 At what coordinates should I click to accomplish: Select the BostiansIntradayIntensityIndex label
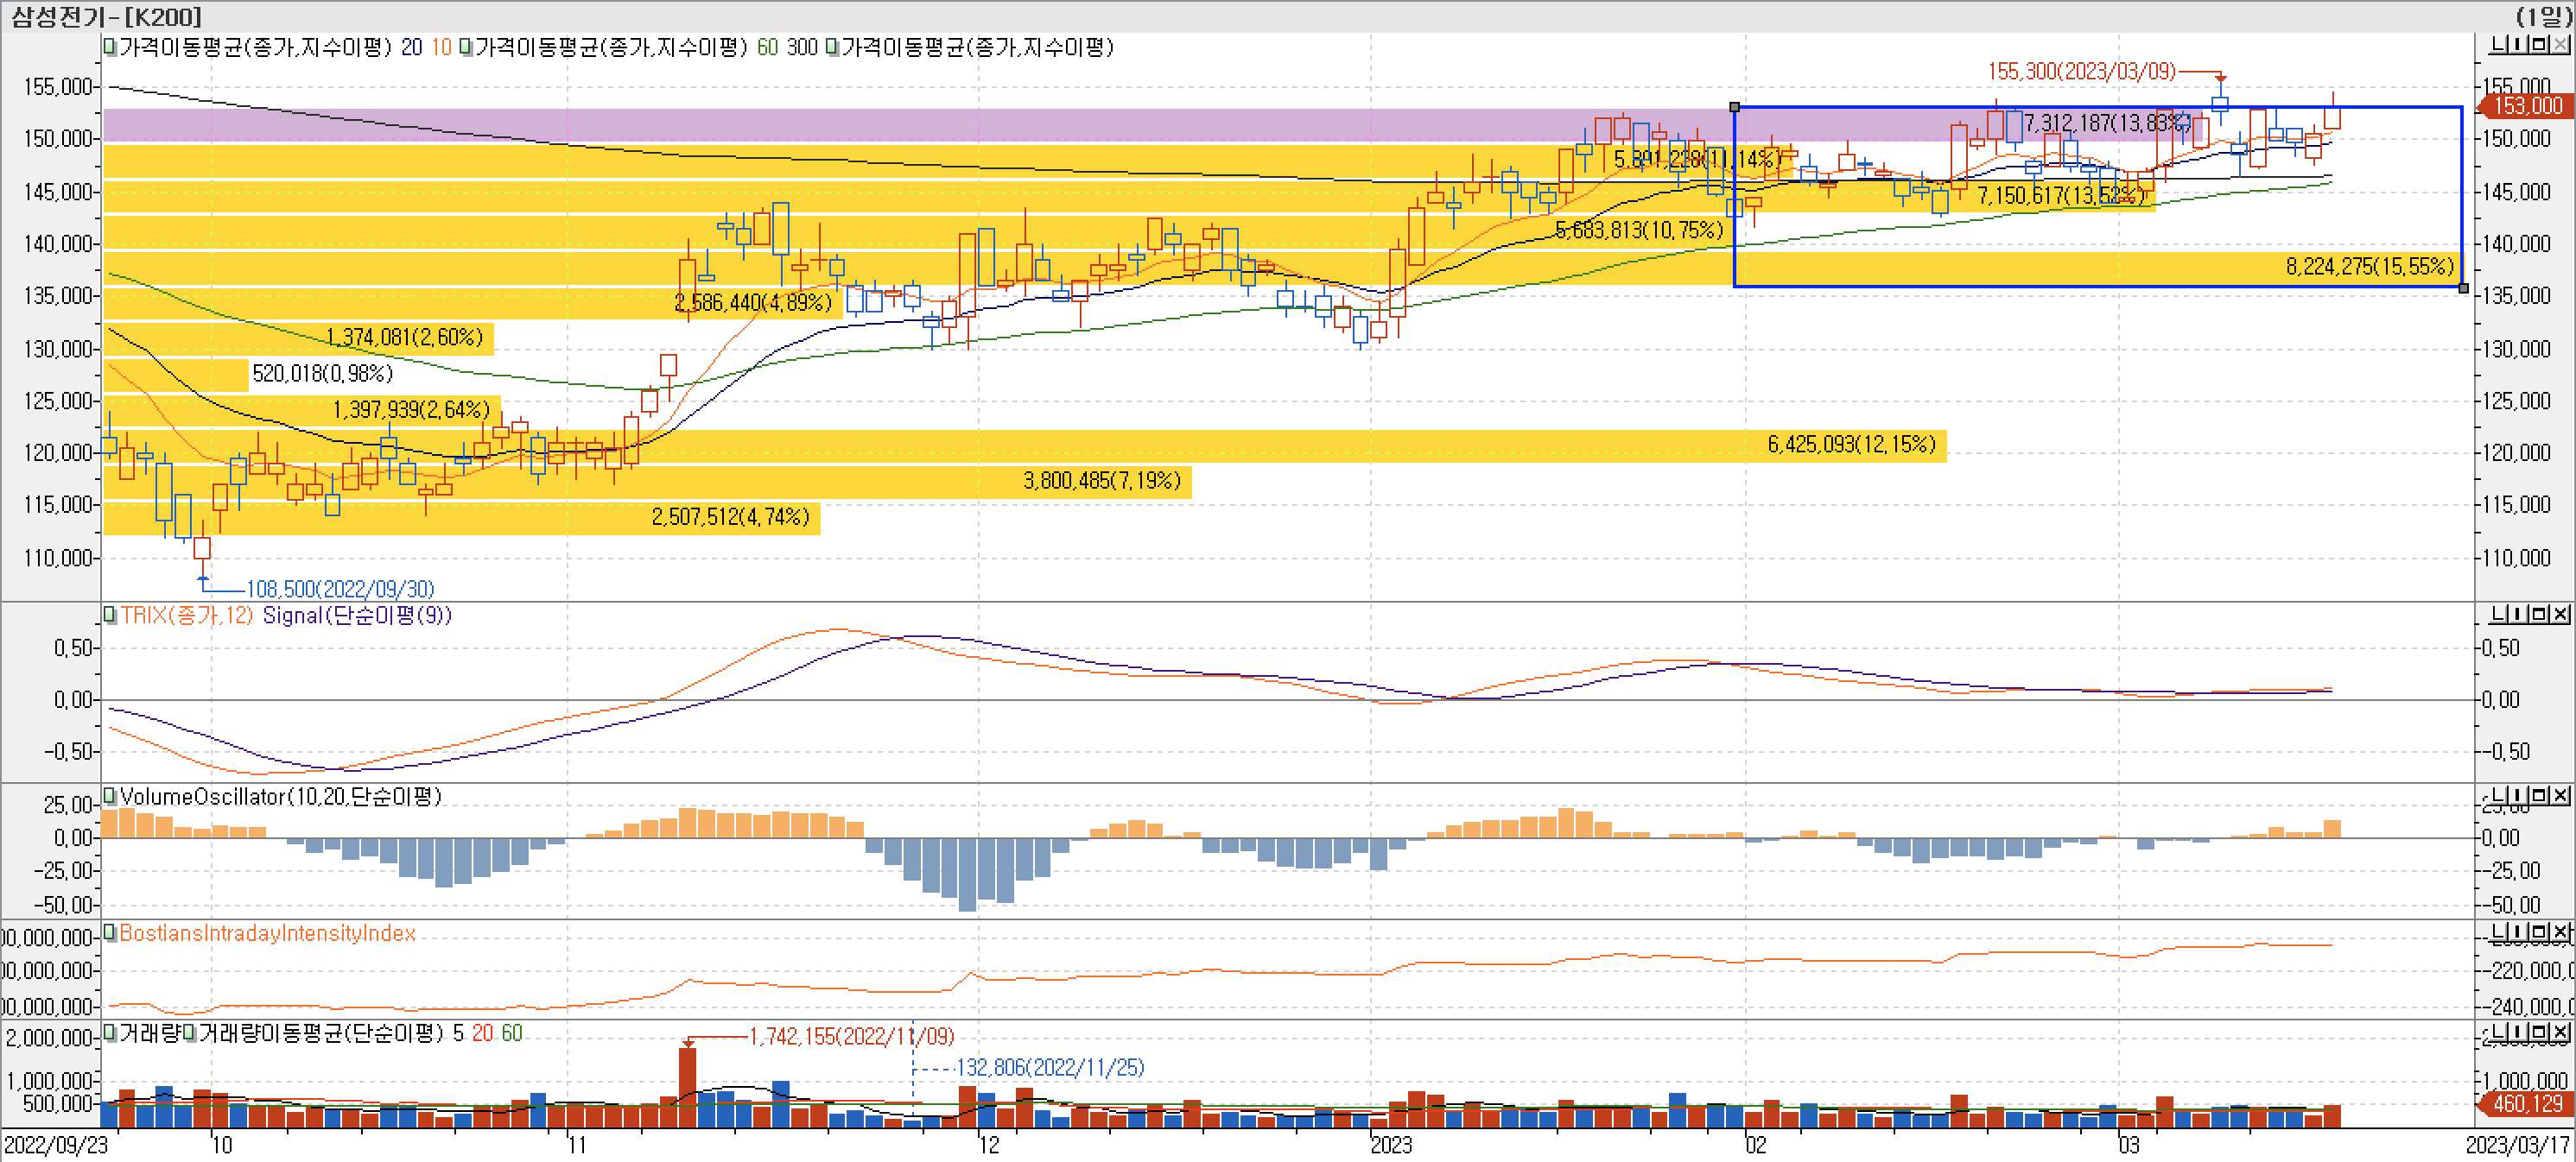[x=267, y=933]
